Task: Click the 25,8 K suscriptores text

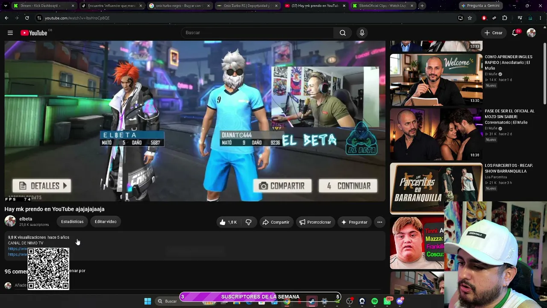Action: [x=34, y=225]
